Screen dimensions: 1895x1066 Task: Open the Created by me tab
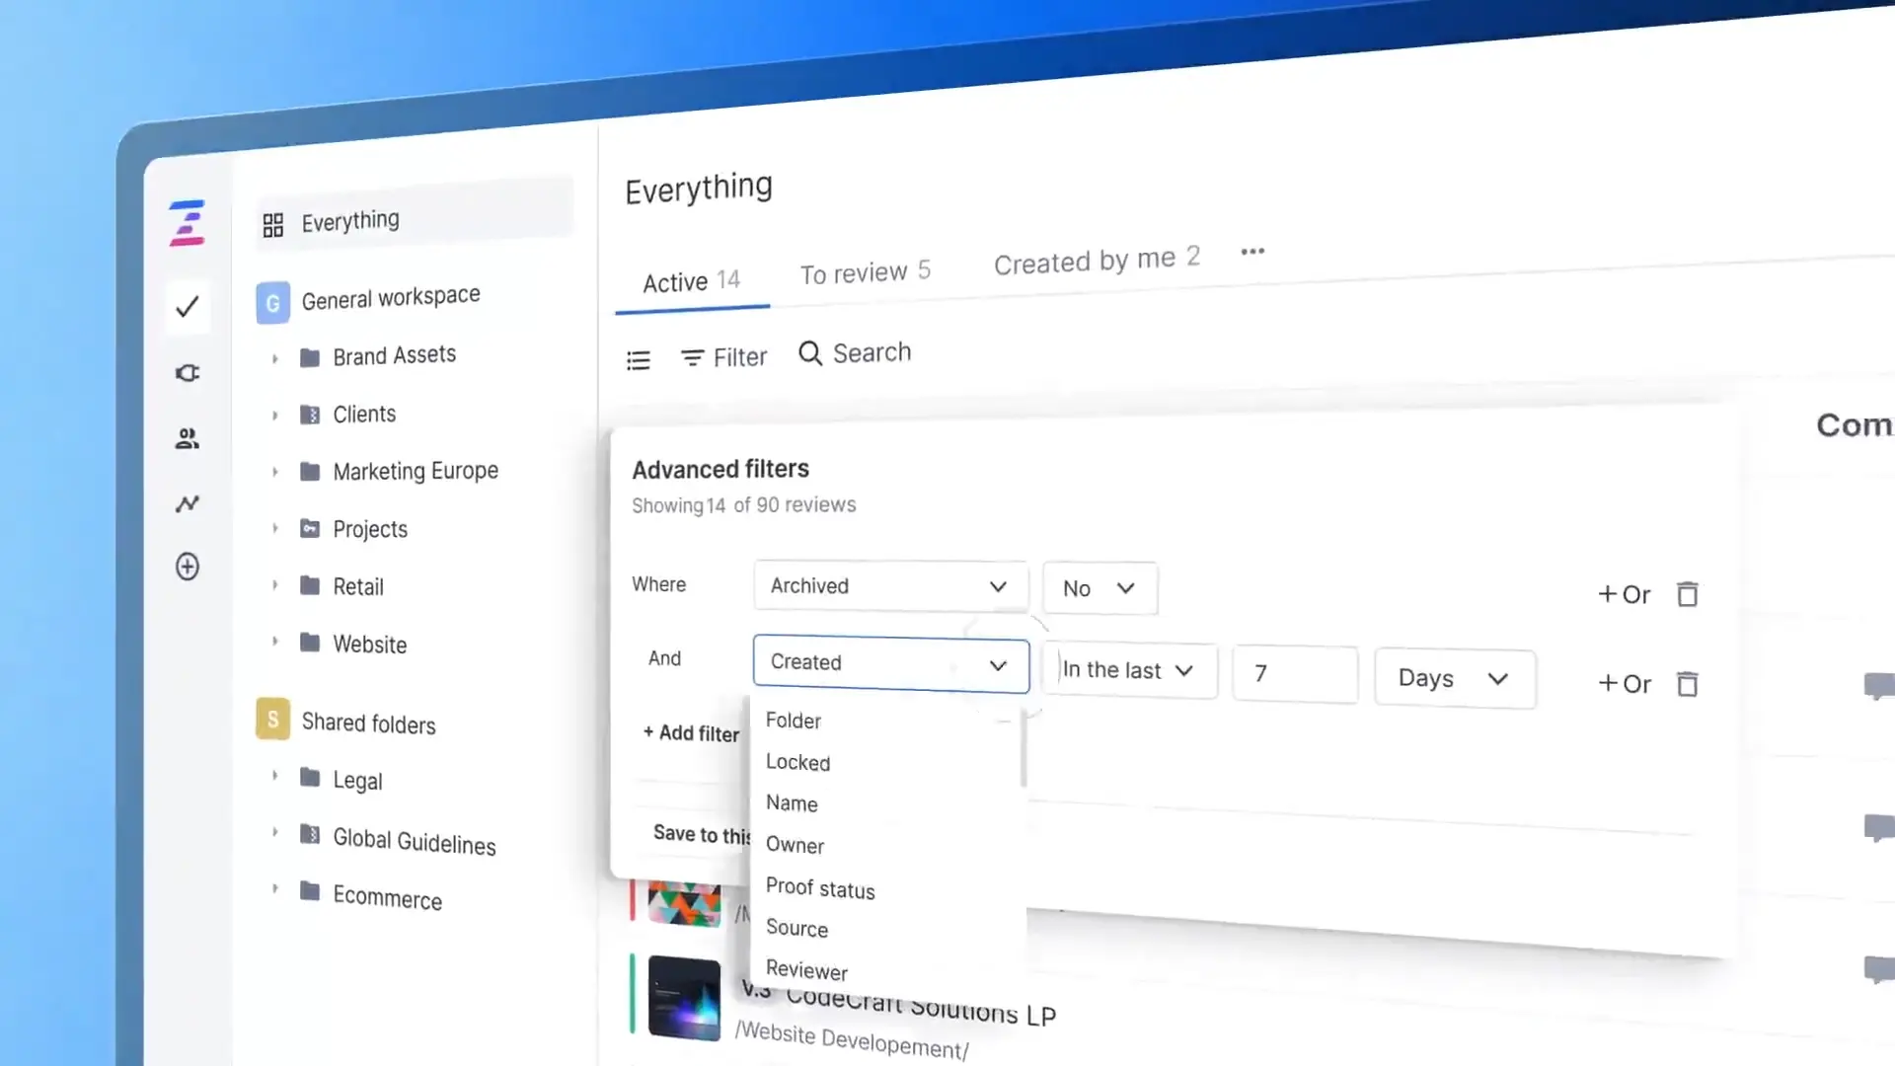click(x=1096, y=260)
